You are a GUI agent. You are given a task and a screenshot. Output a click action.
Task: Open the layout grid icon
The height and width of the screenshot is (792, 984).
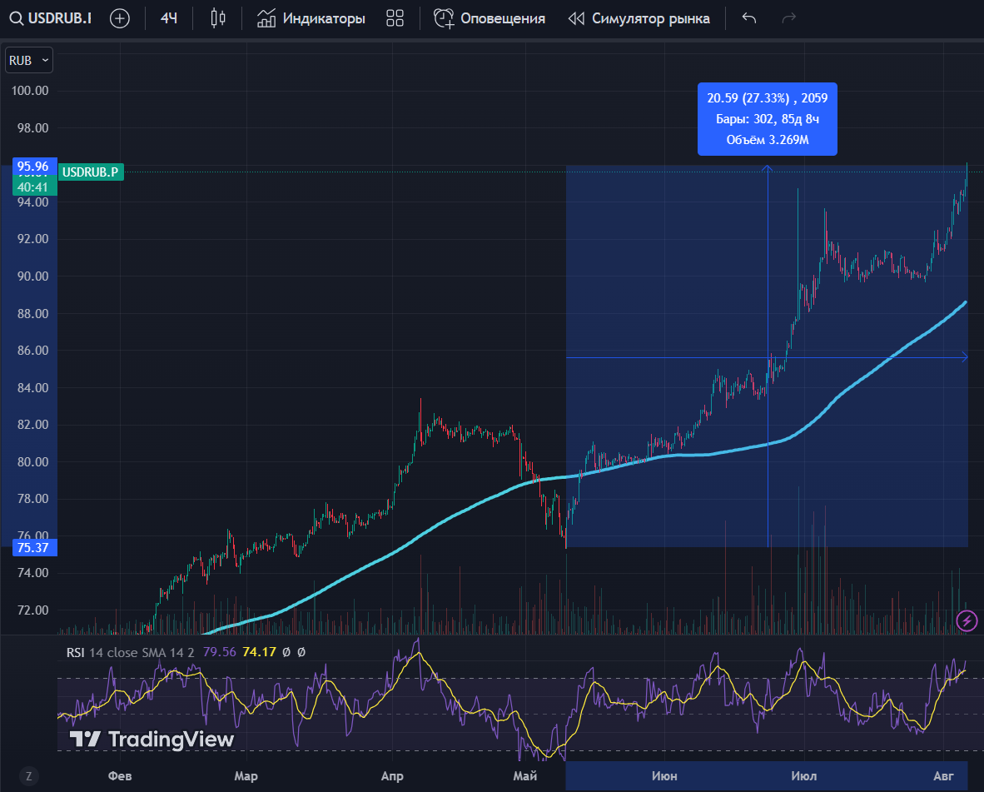(394, 17)
